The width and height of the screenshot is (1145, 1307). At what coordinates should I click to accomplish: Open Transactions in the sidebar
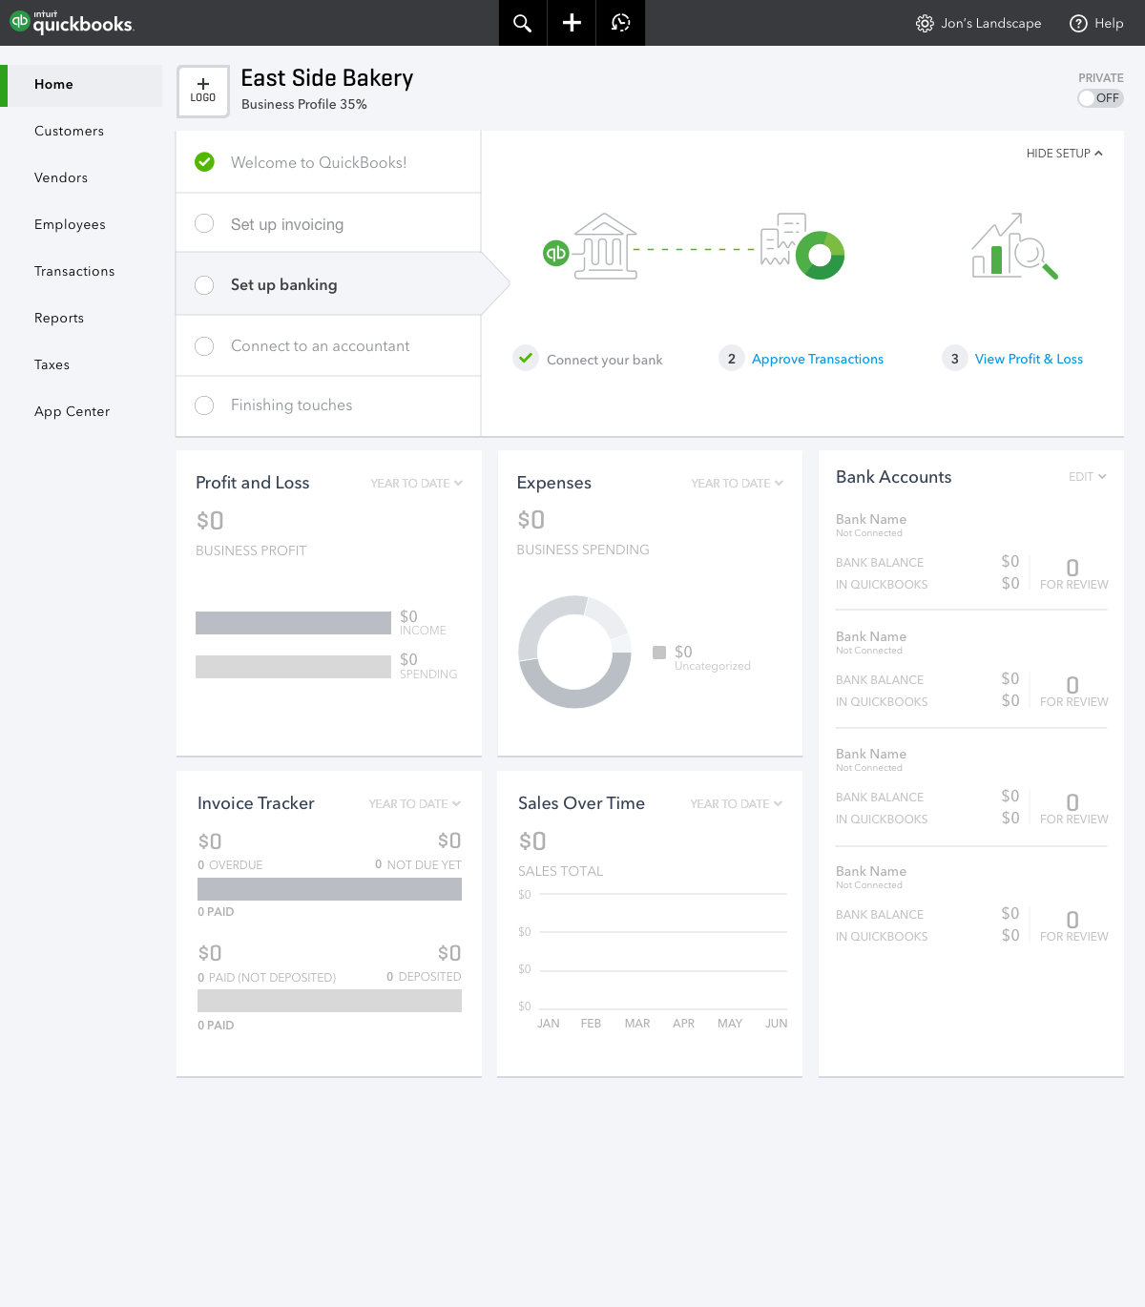[74, 271]
